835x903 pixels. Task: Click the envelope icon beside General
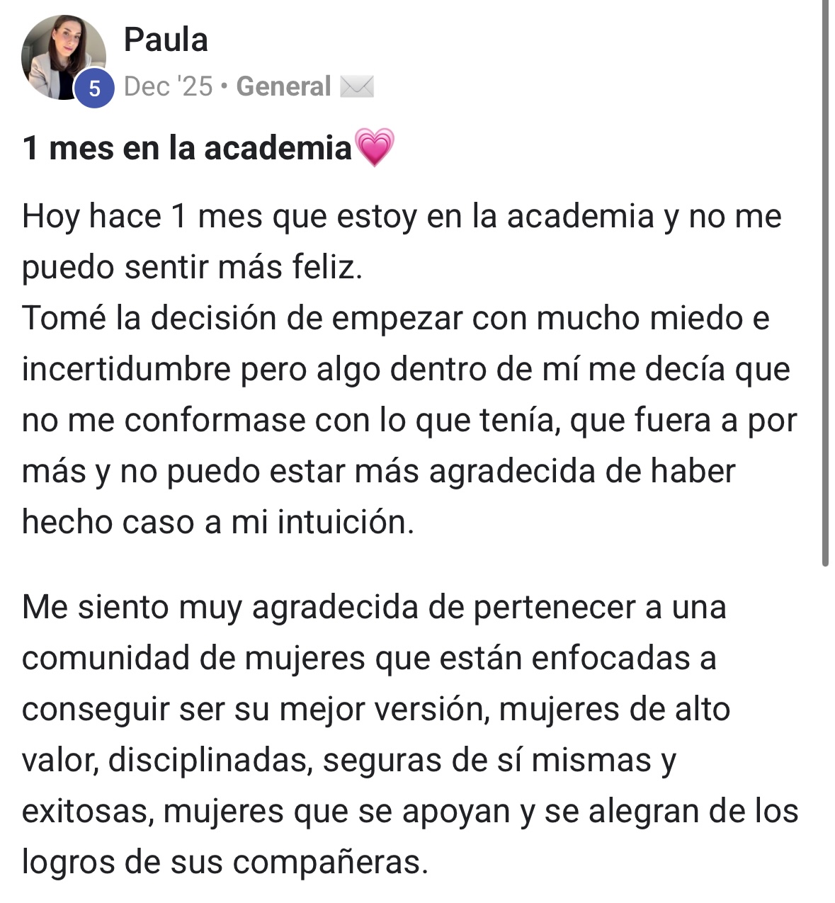click(x=357, y=86)
